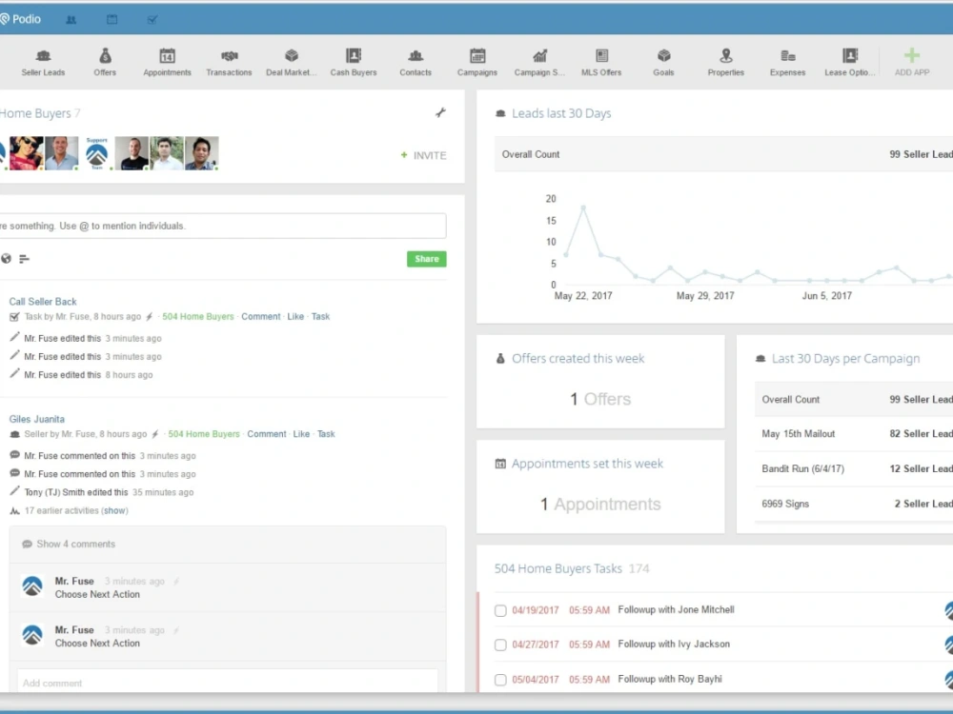This screenshot has width=953, height=714.
Task: Open the Lease Optio... app
Action: 850,63
